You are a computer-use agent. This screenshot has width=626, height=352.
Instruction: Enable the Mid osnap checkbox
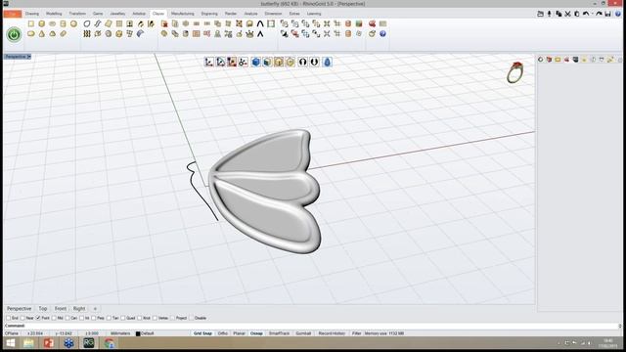click(x=54, y=318)
